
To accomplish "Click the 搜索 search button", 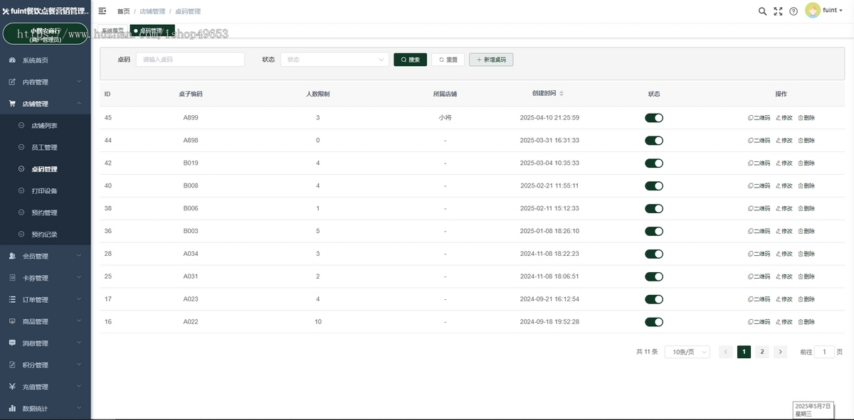I will (x=411, y=60).
